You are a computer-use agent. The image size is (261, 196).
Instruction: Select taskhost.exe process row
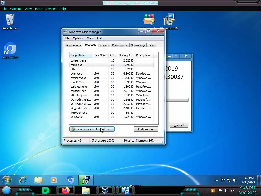click(x=111, y=87)
